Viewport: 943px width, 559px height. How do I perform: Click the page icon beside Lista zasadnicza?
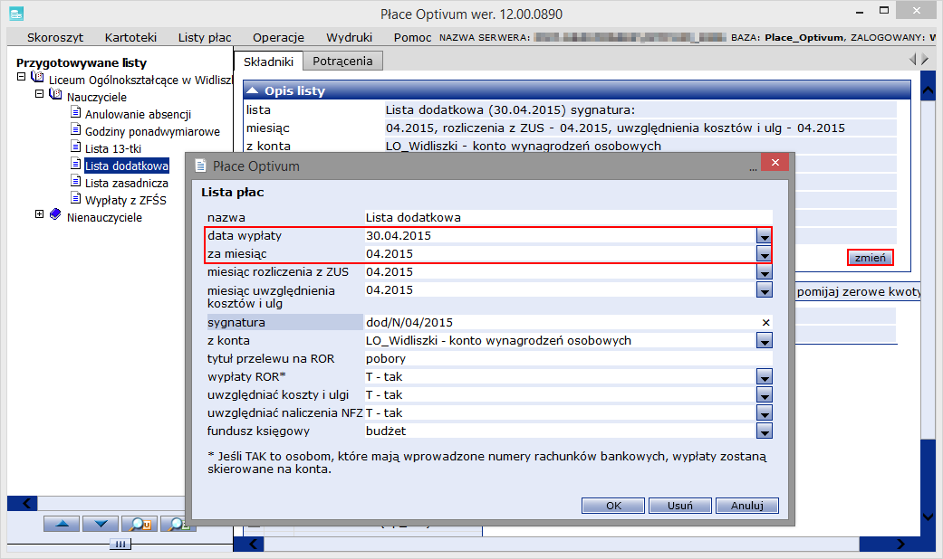tap(76, 181)
